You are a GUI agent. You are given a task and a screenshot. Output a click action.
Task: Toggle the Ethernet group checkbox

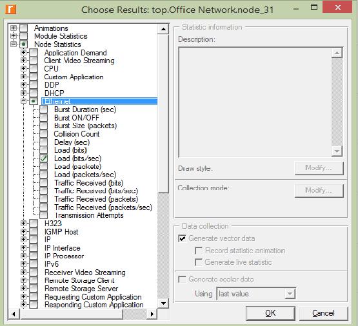[x=34, y=101]
